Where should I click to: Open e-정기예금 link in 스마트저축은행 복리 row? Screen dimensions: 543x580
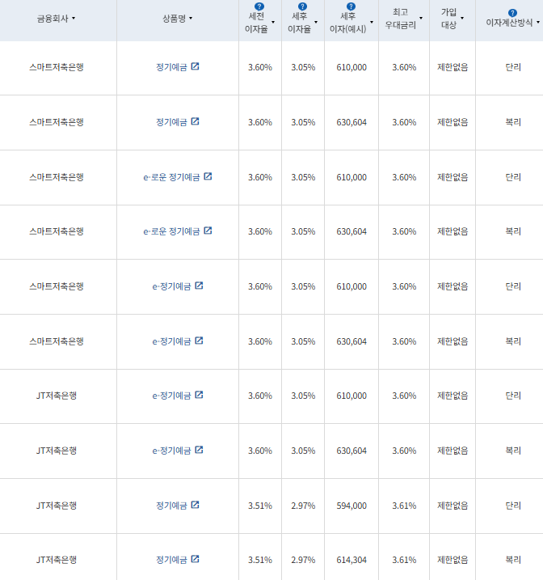[171, 341]
